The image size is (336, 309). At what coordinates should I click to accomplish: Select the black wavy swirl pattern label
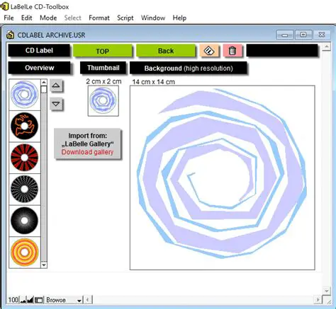click(x=25, y=189)
